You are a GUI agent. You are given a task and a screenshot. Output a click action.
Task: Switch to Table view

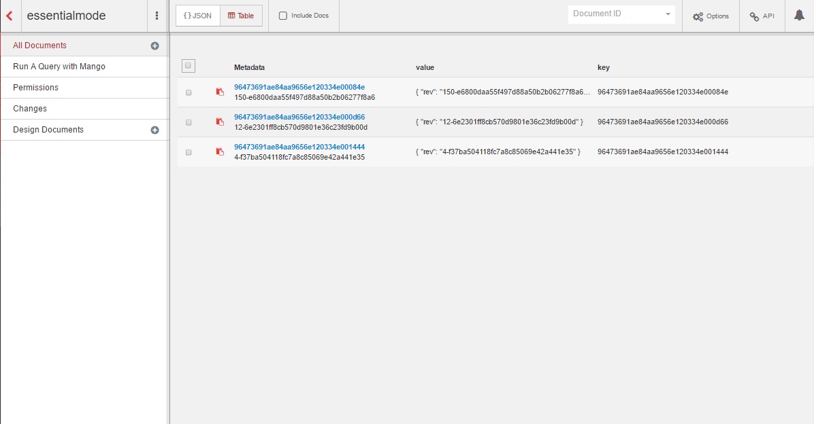(x=241, y=16)
